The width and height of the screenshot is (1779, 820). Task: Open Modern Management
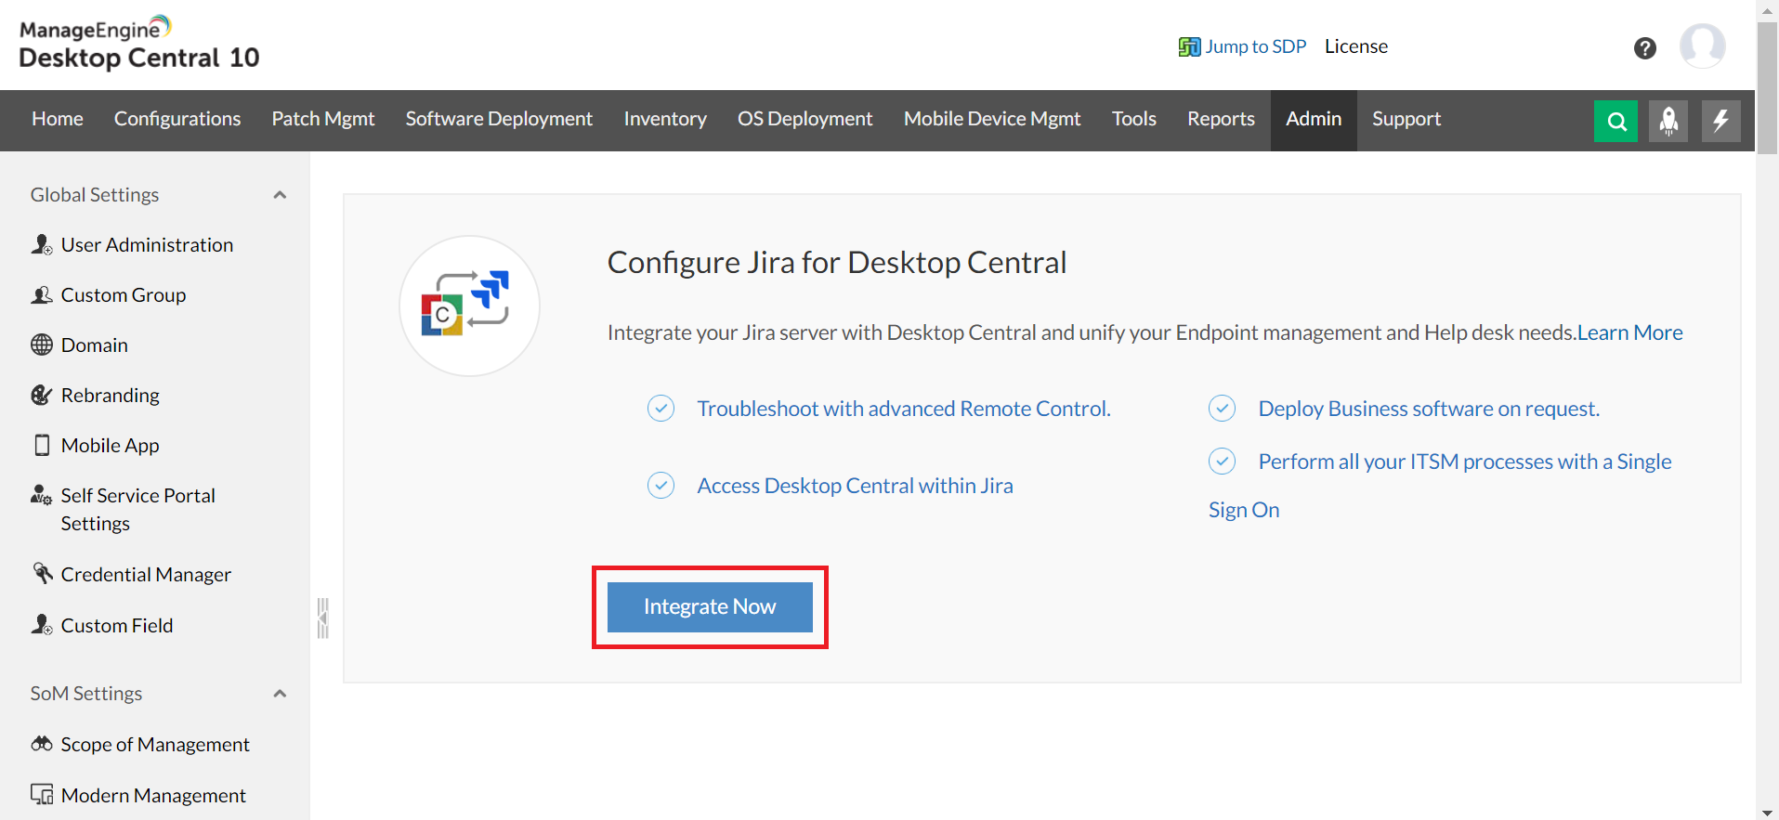[153, 796]
